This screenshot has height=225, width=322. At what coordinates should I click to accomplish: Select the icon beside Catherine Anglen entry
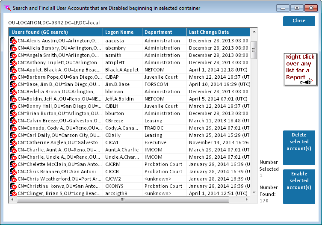pos(13,142)
